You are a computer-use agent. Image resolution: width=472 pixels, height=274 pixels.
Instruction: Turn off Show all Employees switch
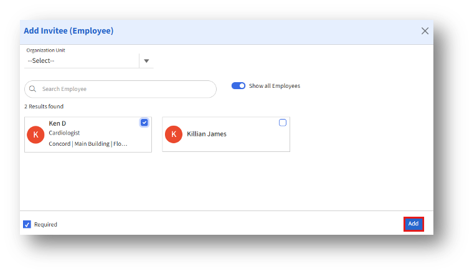pyautogui.click(x=238, y=86)
